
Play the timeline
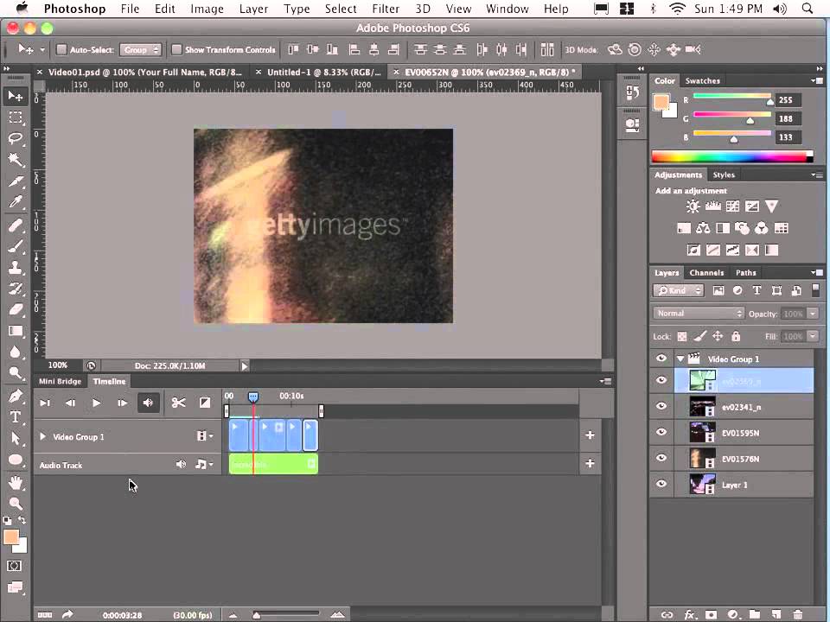(x=96, y=403)
